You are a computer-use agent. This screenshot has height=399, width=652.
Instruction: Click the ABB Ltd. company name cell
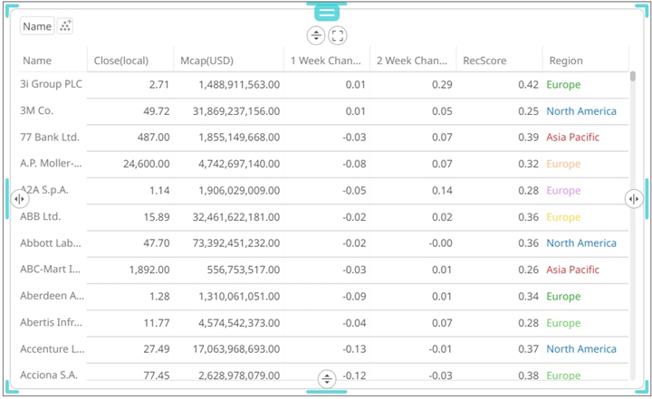pos(41,217)
